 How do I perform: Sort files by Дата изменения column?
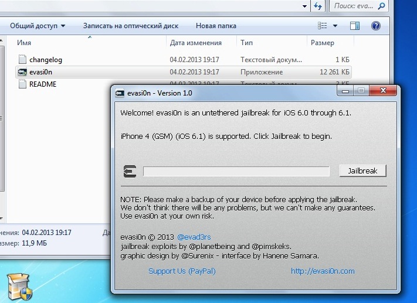pyautogui.click(x=196, y=43)
